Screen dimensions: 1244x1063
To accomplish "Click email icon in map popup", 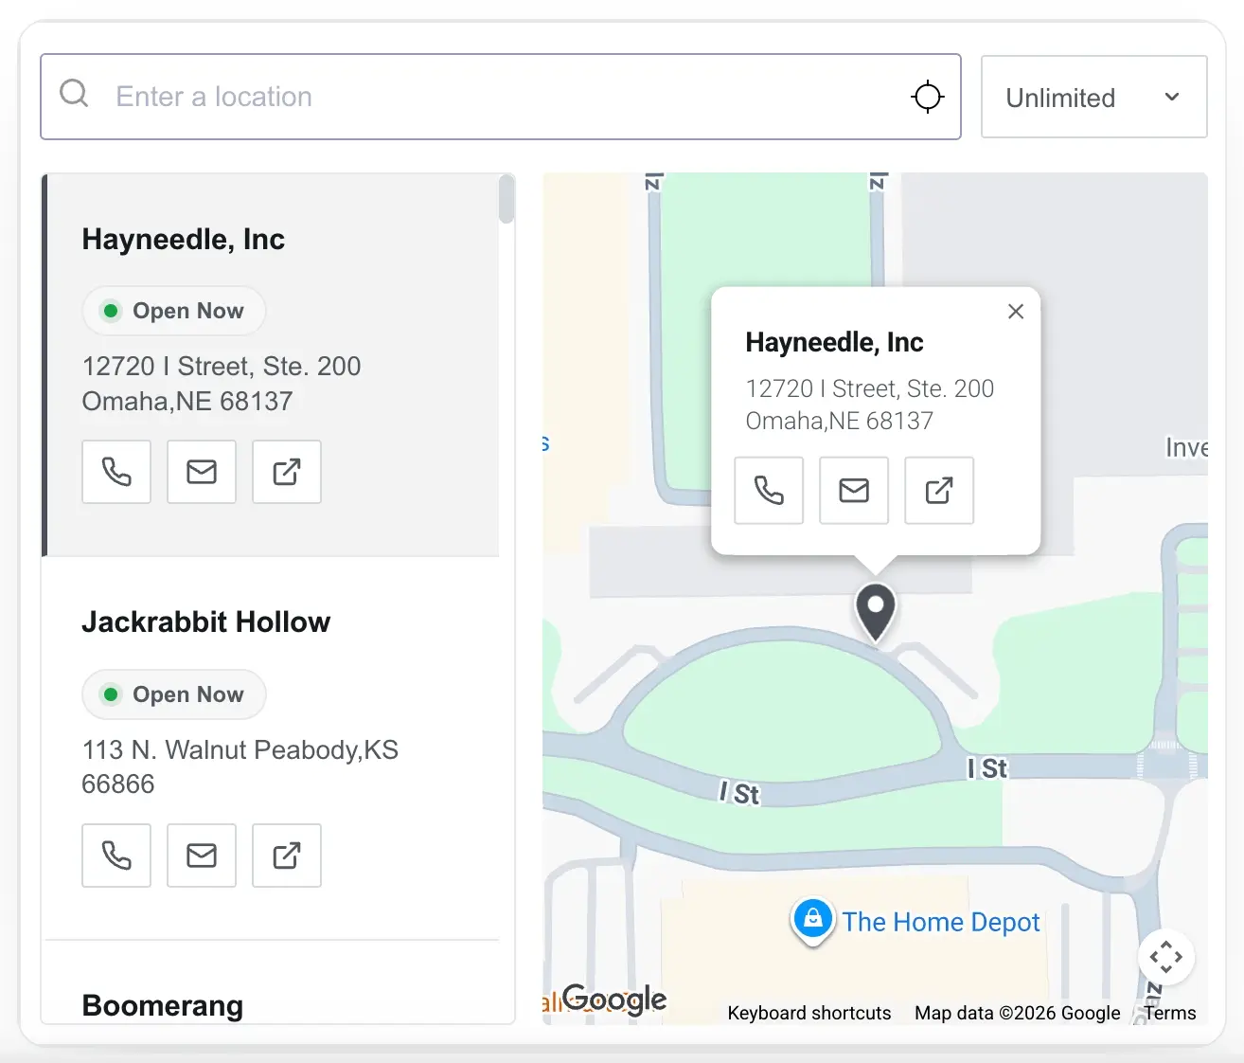I will (854, 491).
